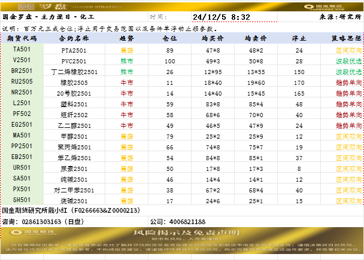Select the 橡胶2505 contract cell
Viewport: 364px width, 260px height.
74,82
